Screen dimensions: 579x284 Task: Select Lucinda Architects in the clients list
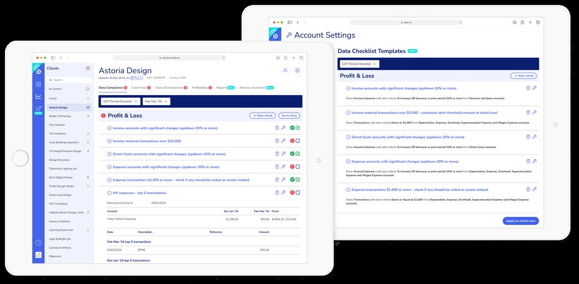[69, 247]
